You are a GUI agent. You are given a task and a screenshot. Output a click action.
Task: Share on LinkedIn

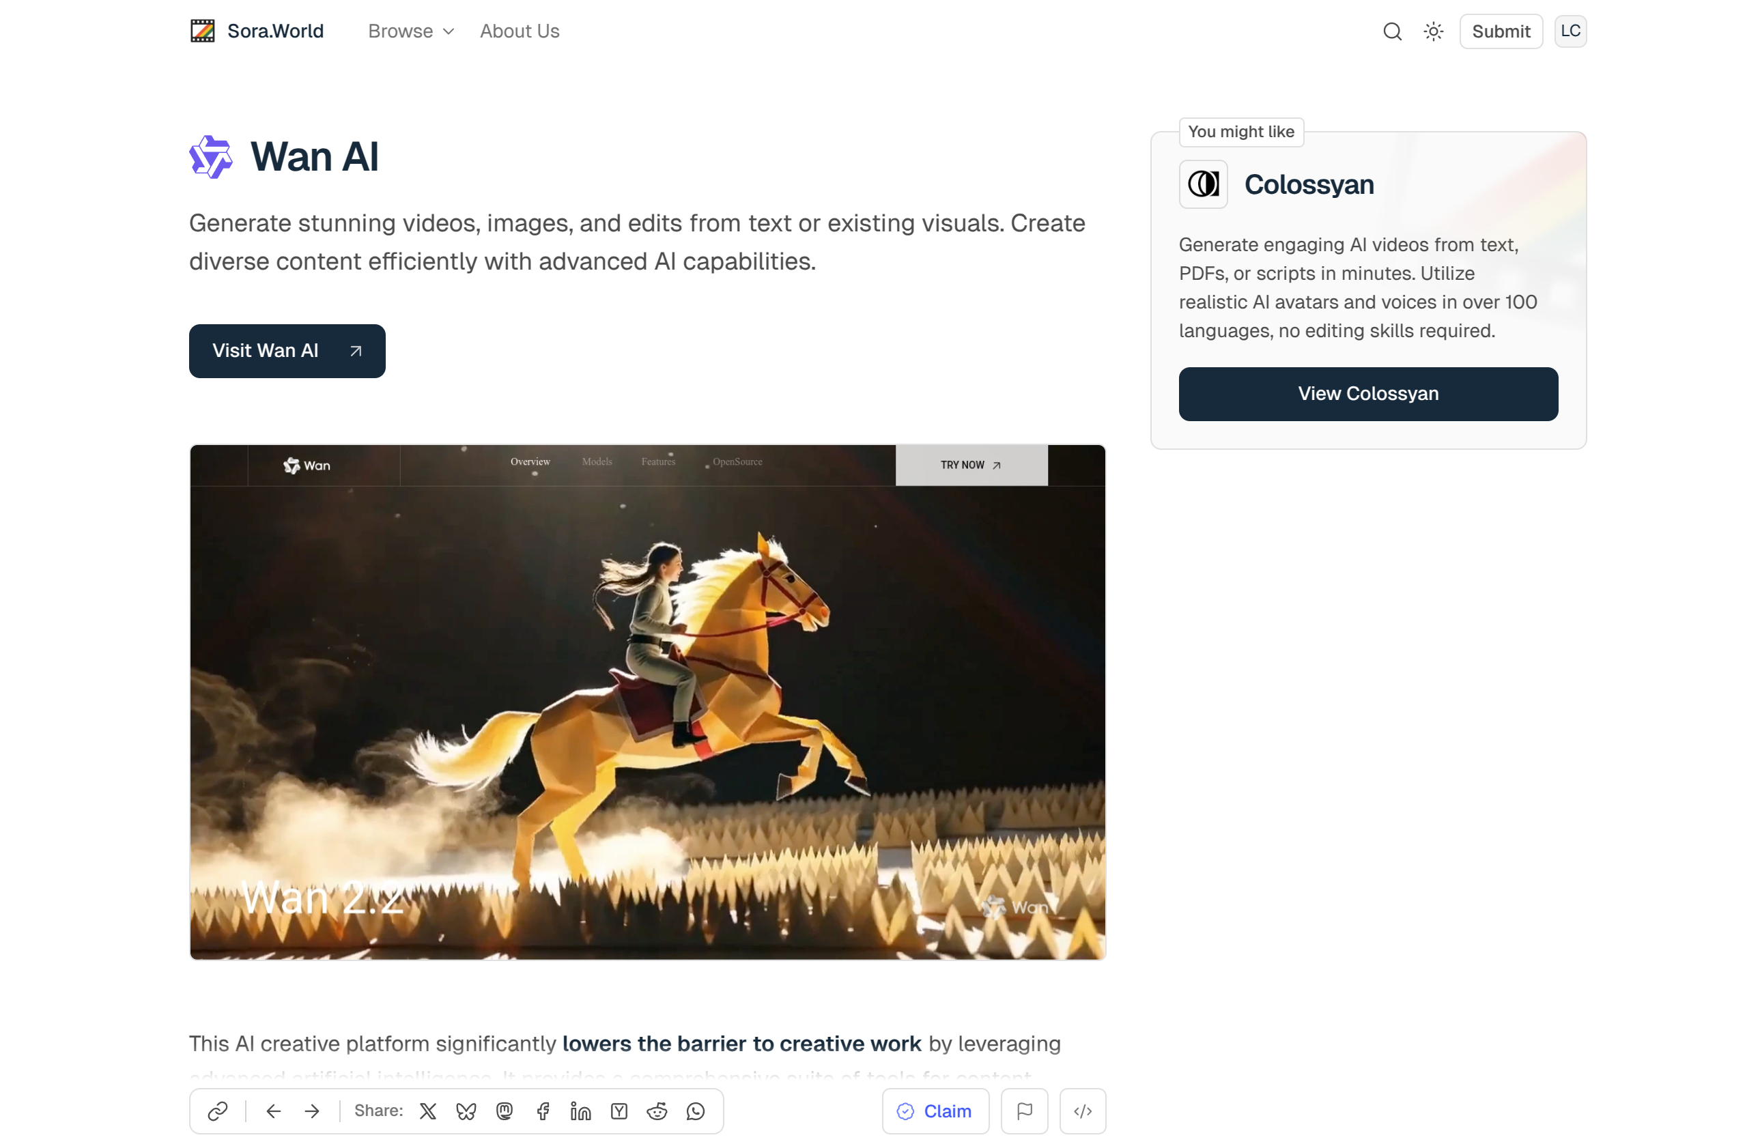[580, 1111]
